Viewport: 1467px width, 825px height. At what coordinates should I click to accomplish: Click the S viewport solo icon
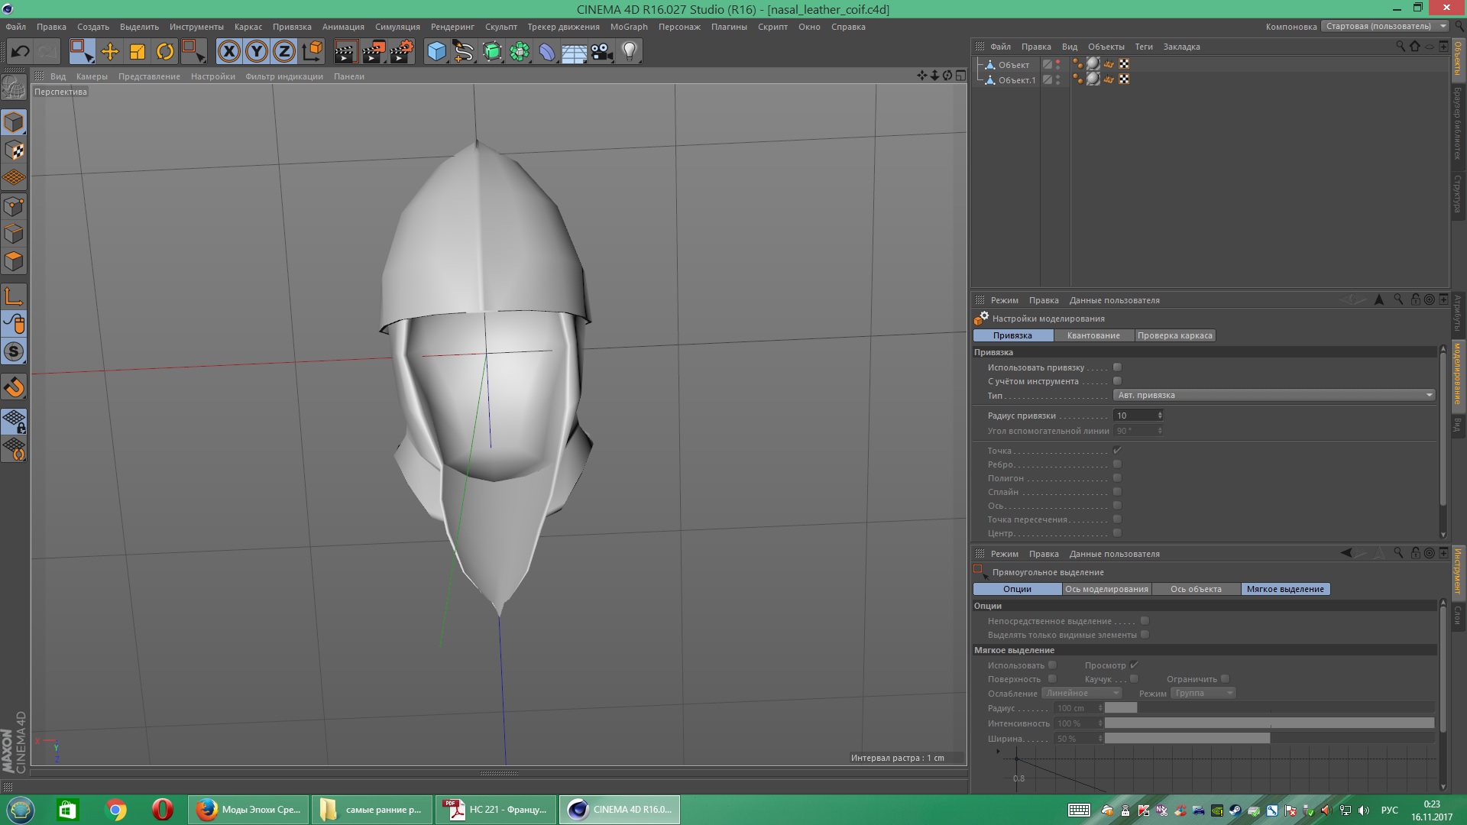coord(15,351)
